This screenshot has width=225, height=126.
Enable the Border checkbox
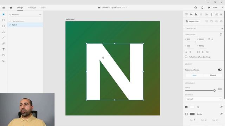pyautogui.click(x=186, y=114)
